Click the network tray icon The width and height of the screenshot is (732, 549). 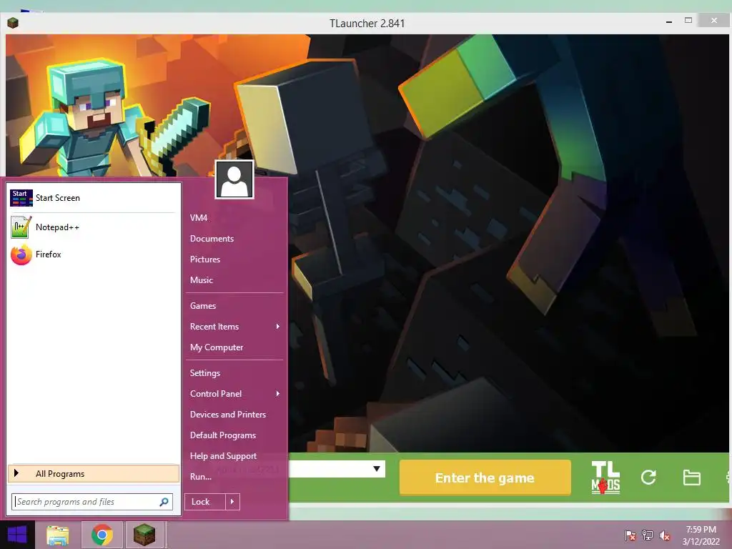pyautogui.click(x=648, y=535)
